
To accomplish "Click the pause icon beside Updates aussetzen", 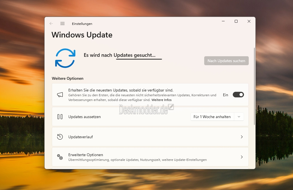I will point(60,117).
